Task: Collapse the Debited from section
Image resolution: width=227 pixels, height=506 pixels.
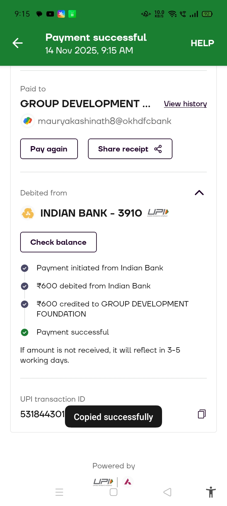Action: coord(199,193)
